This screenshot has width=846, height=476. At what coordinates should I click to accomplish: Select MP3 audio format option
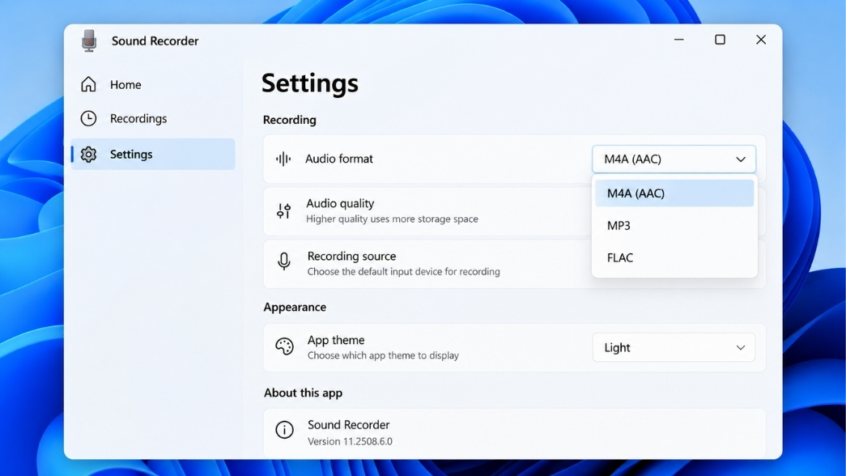coord(674,226)
